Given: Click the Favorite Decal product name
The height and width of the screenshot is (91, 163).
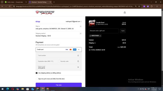Looking at the screenshot, I should [x=100, y=22].
